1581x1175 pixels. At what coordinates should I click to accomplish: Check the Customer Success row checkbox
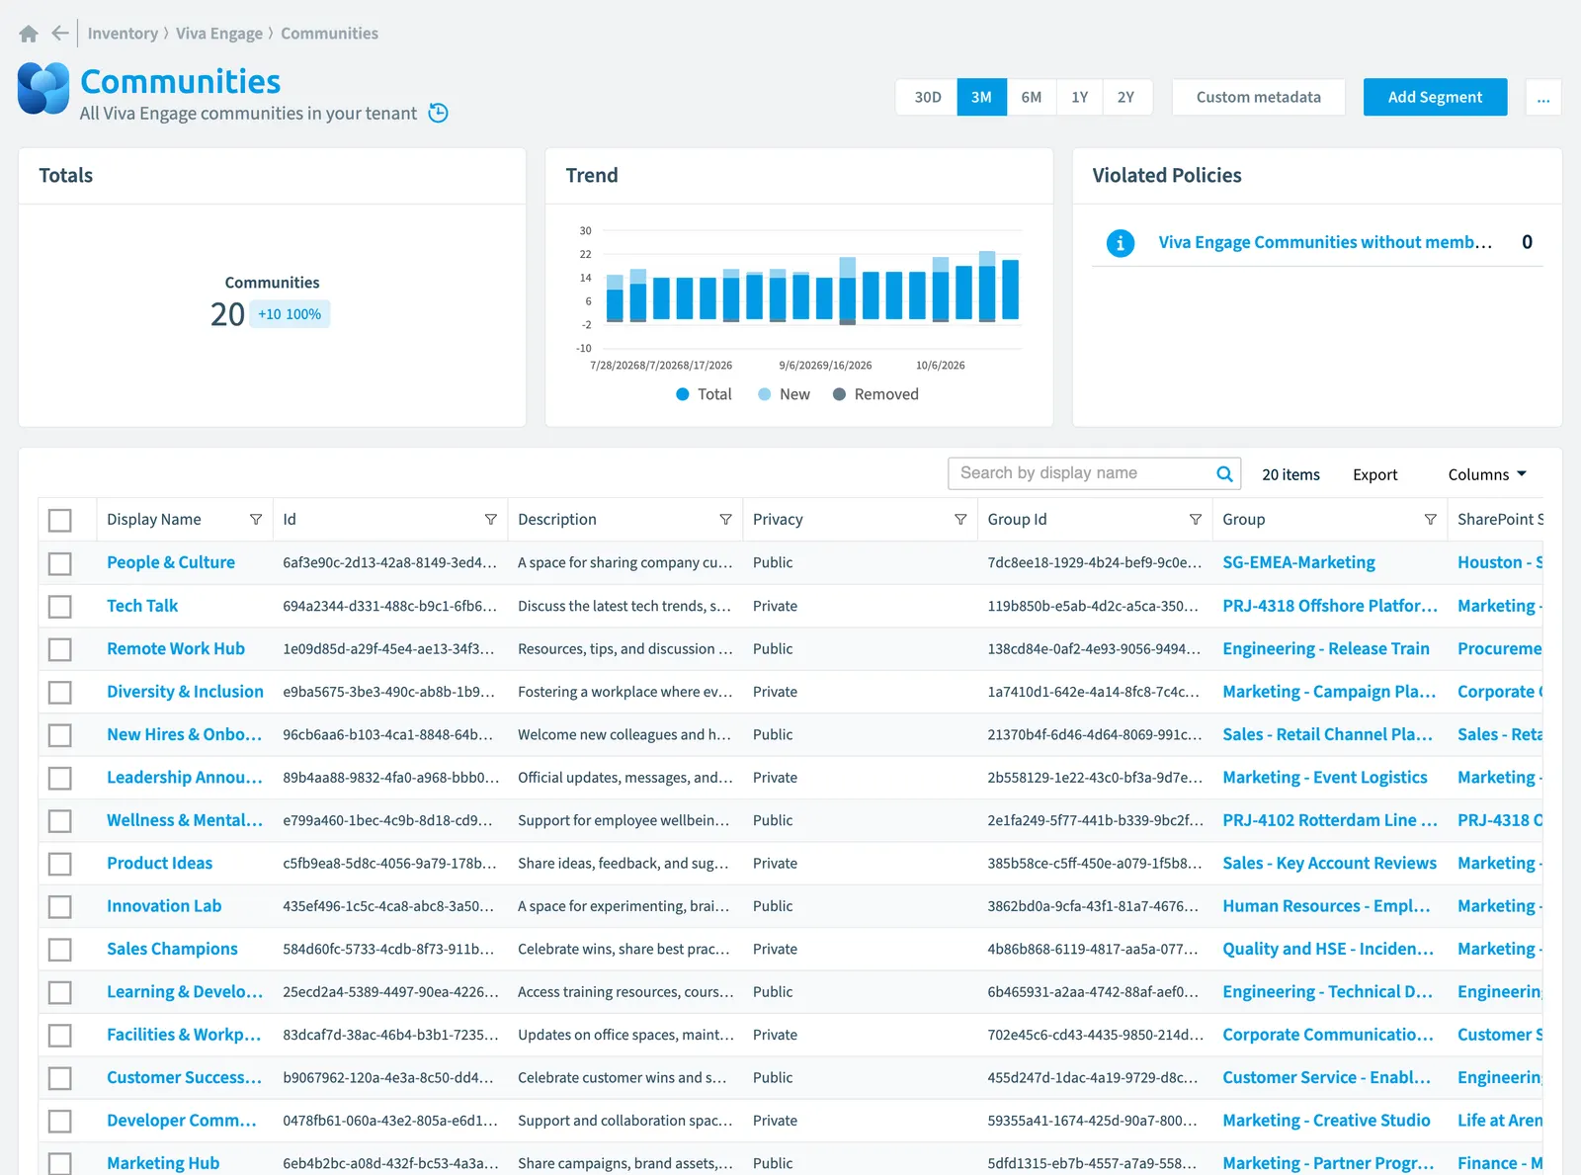pyautogui.click(x=60, y=1078)
